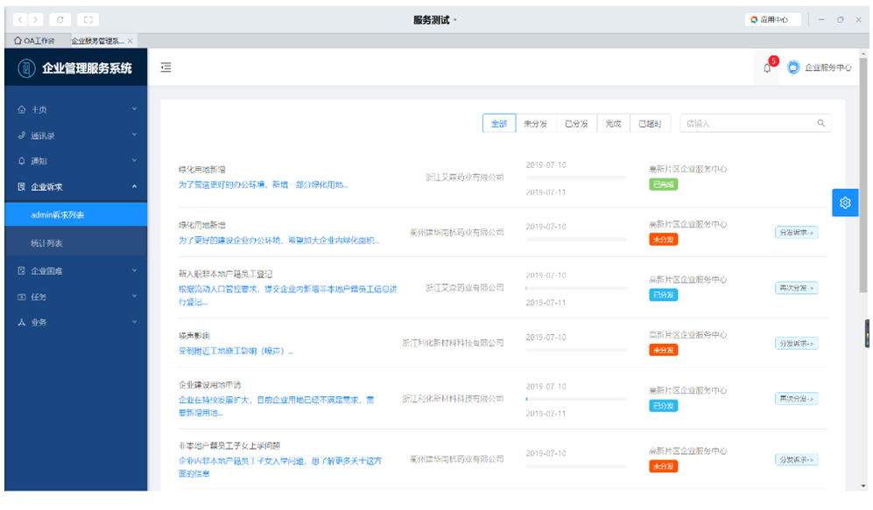Click the enterprise service center avatar icon
This screenshot has width=873, height=510.
[794, 67]
